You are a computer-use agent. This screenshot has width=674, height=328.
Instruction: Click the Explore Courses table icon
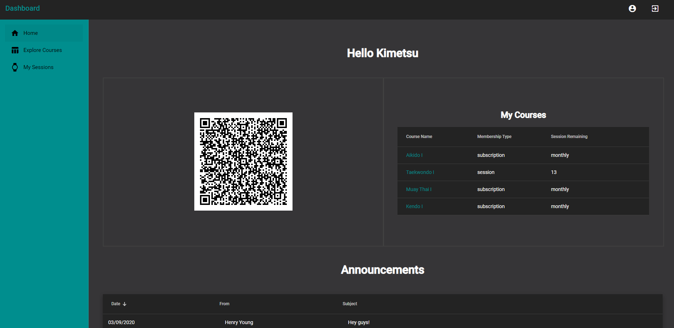coord(15,50)
